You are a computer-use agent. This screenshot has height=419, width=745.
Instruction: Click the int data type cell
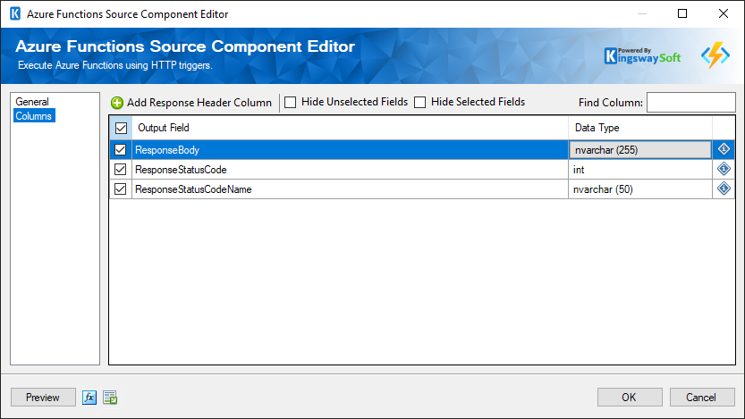[640, 170]
